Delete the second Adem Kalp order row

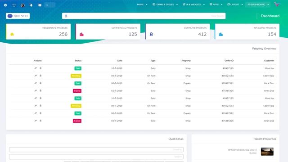[40, 106]
